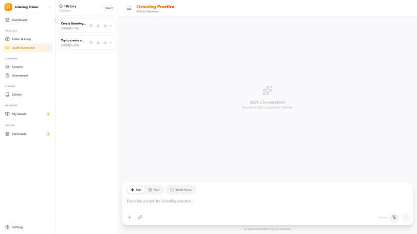This screenshot has width=417, height=234.
Task: Click the Audio Generator speaker icon
Action: (x=7, y=48)
